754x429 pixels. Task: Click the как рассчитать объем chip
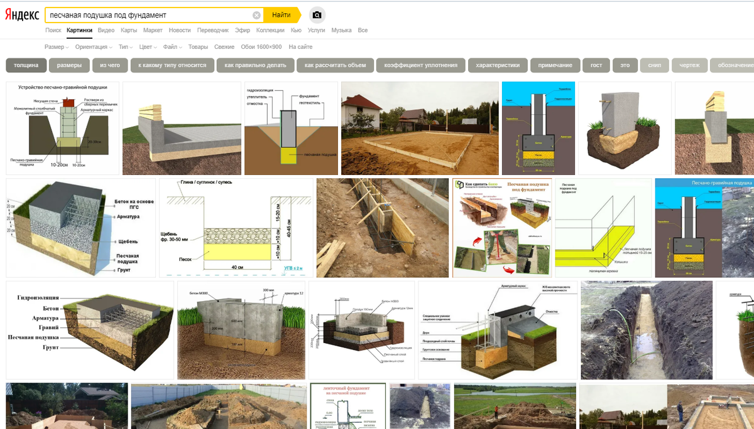click(335, 65)
